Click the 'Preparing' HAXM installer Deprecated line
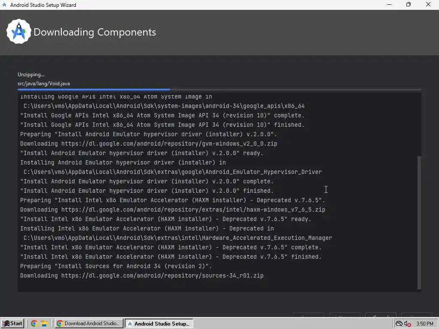The height and width of the screenshot is (329, 439). tap(172, 200)
